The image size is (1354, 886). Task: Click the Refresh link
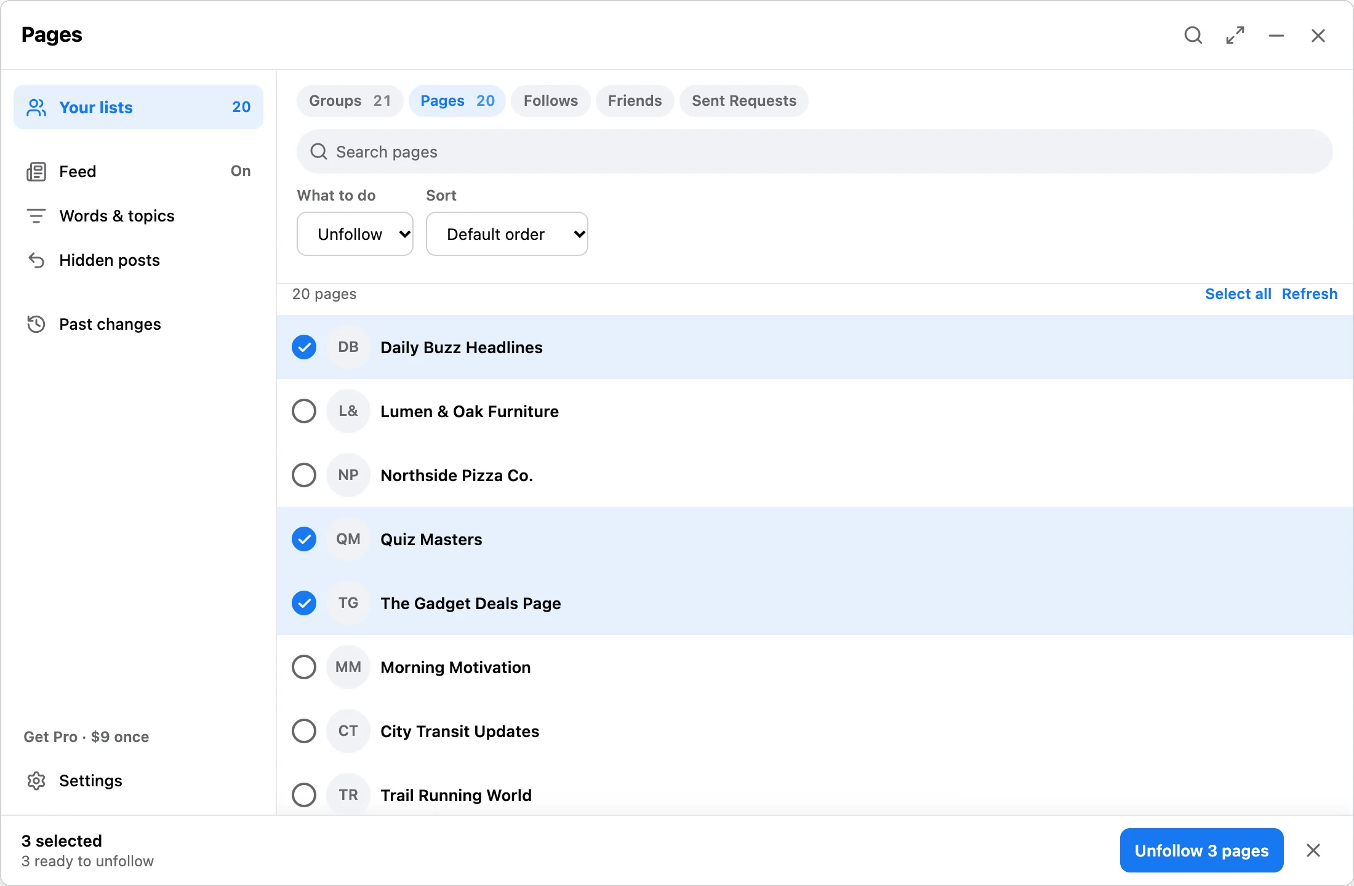(x=1310, y=294)
